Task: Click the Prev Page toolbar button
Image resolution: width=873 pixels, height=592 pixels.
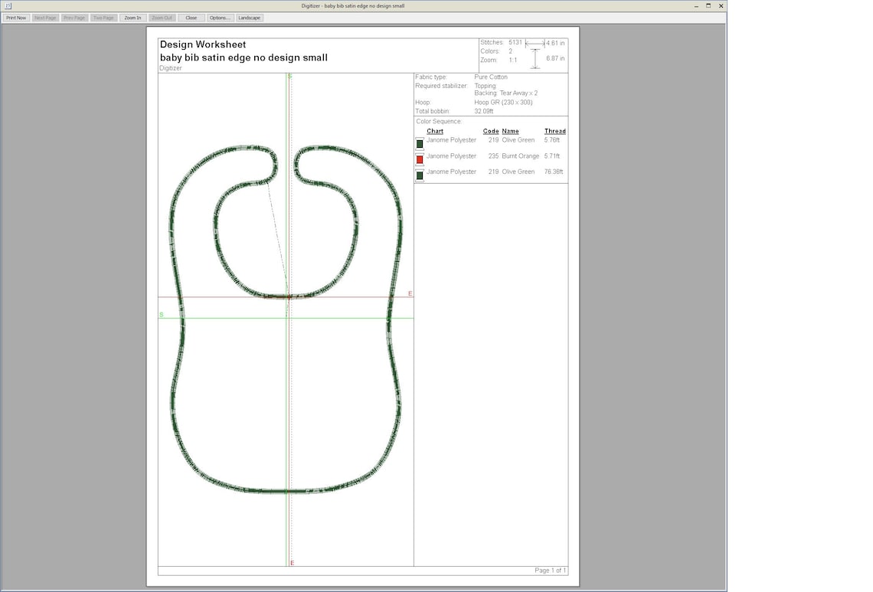Action: (74, 17)
